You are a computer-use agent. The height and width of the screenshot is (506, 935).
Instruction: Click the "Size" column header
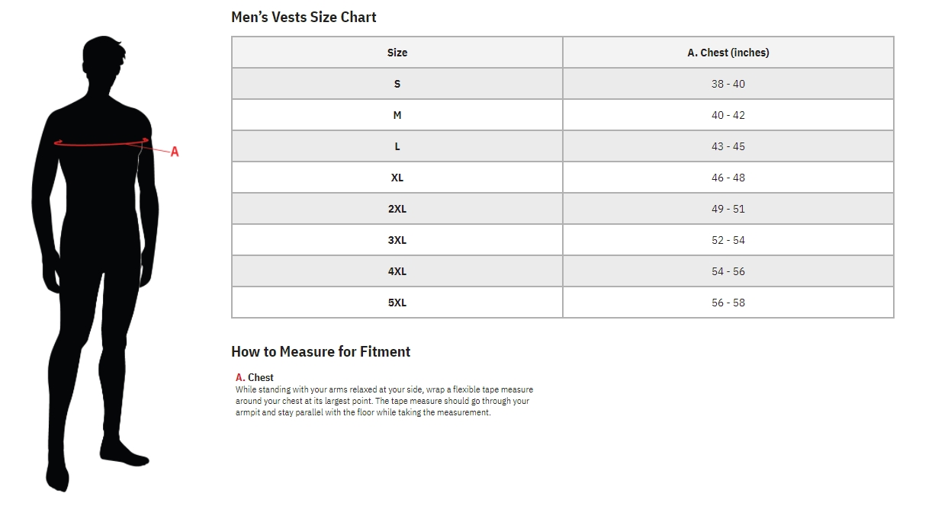[397, 53]
